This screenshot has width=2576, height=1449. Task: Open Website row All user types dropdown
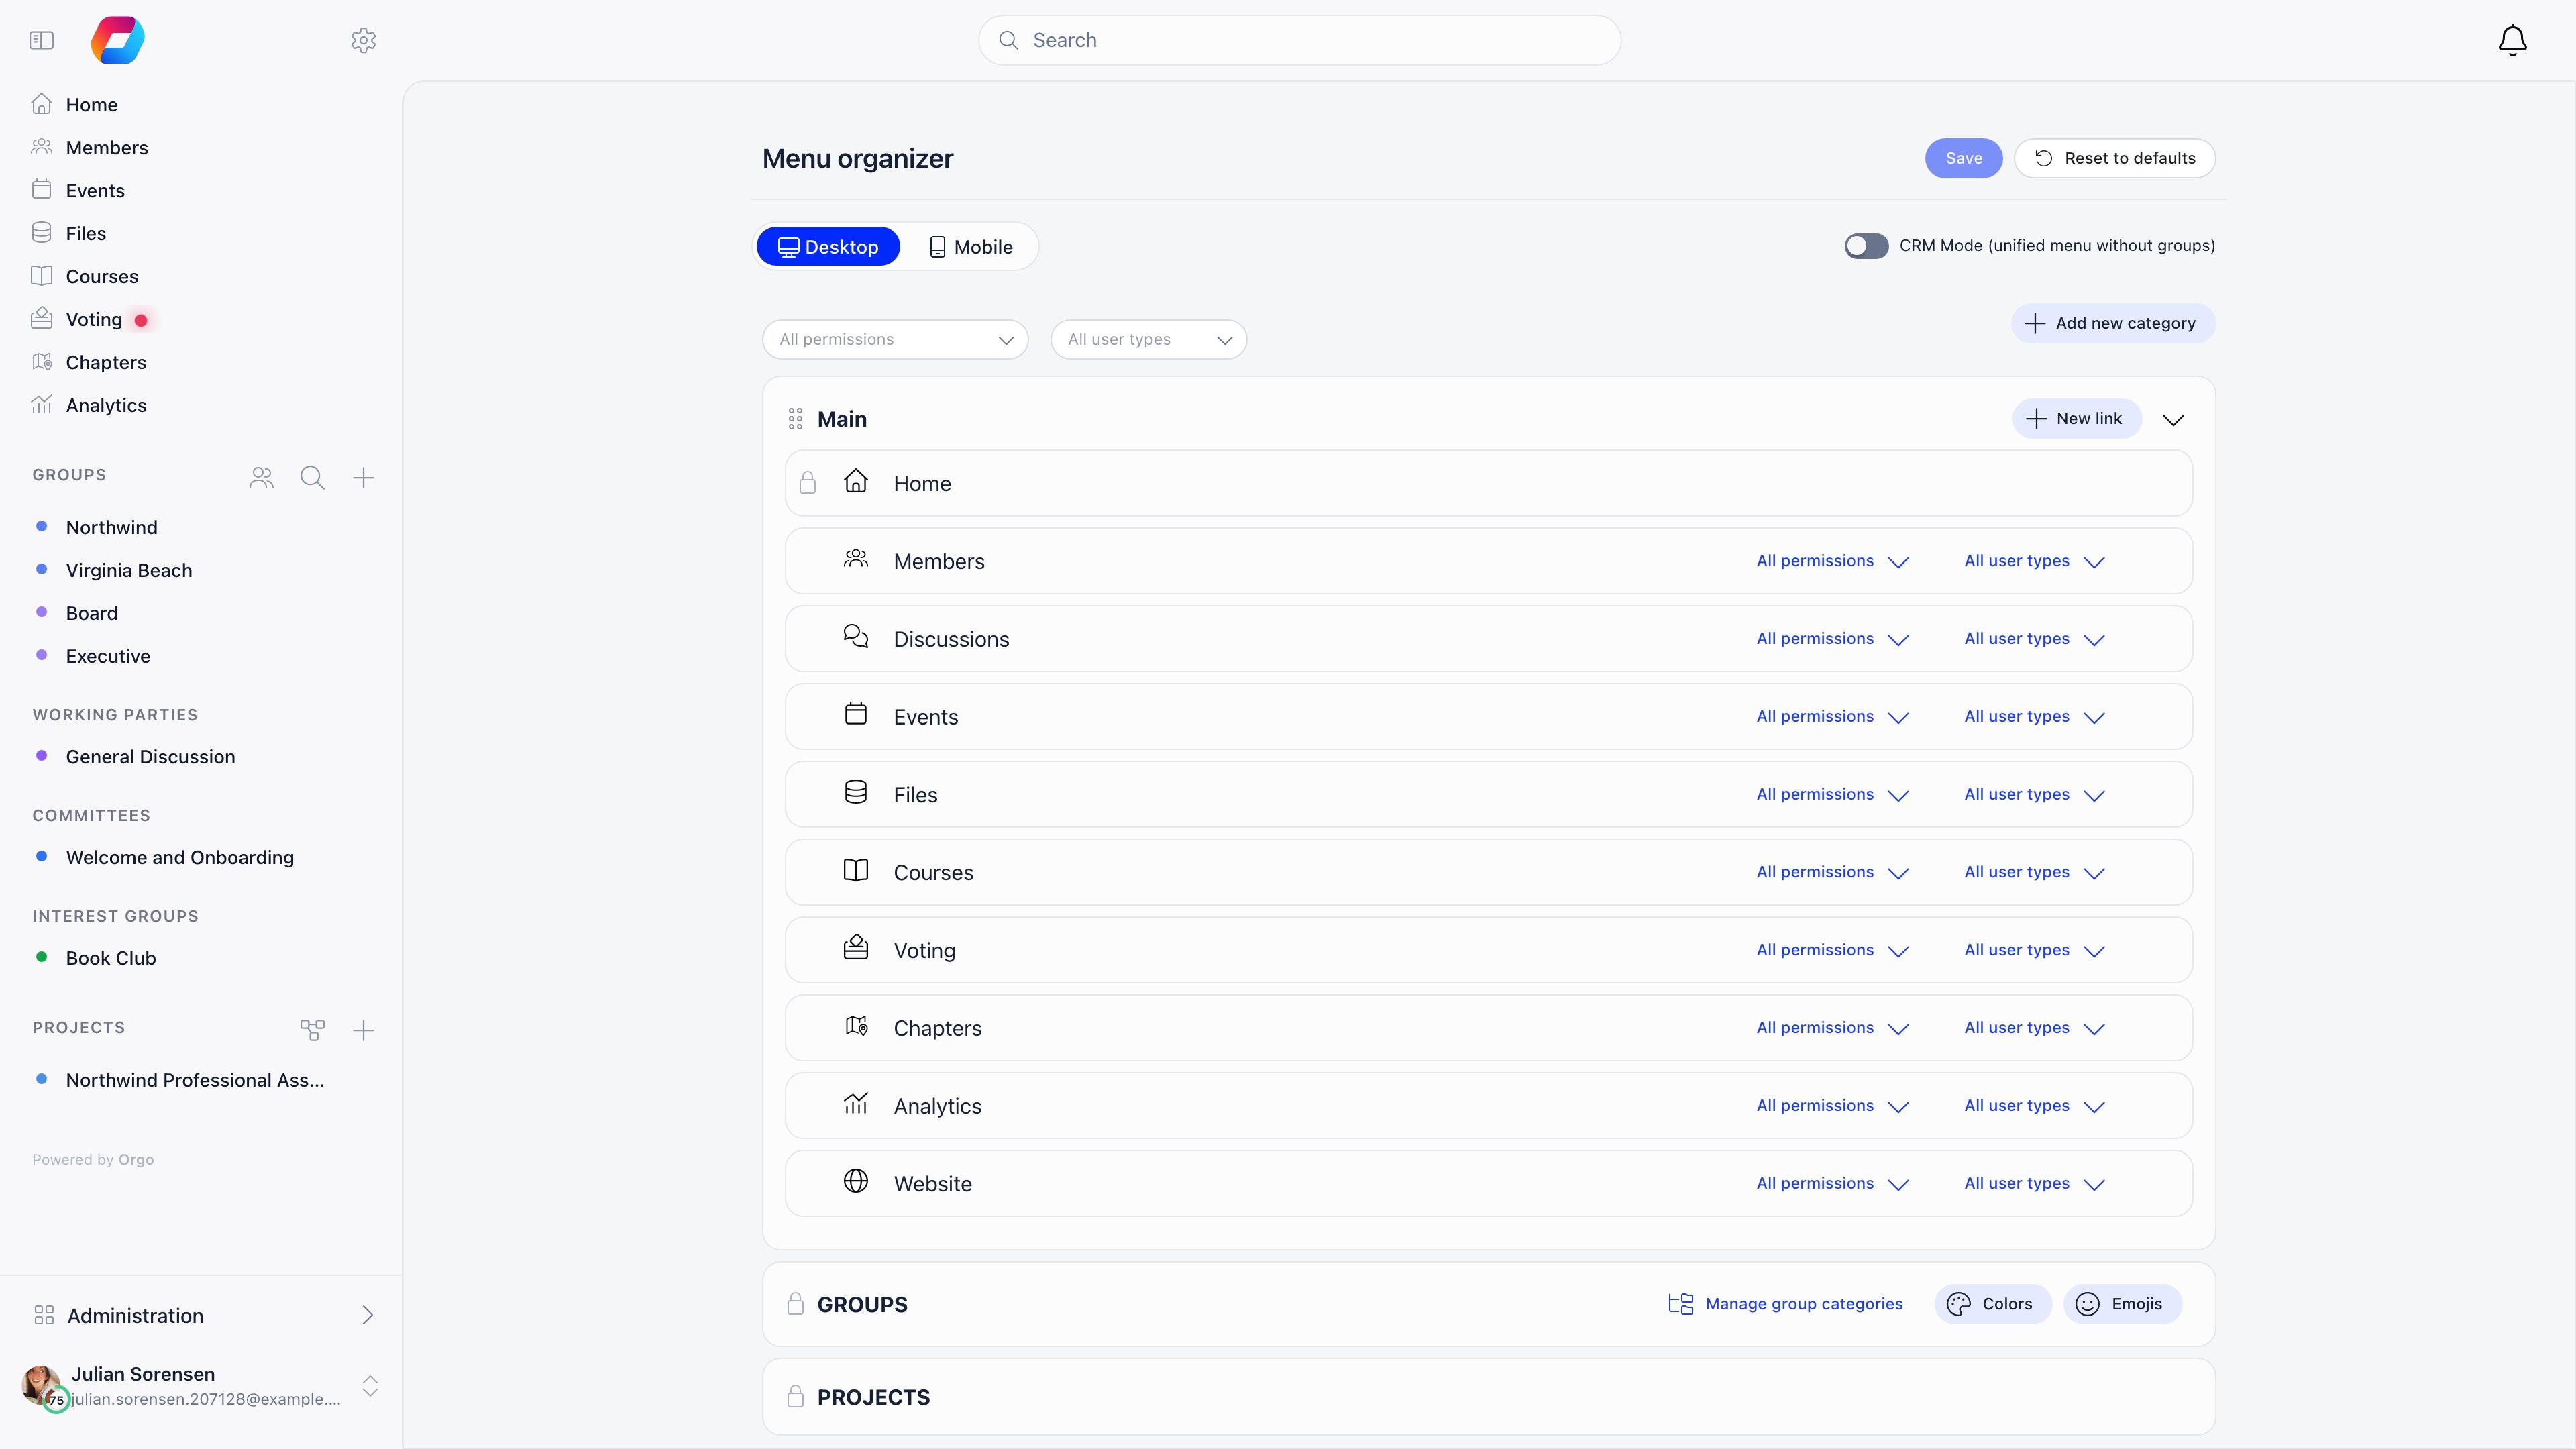pyautogui.click(x=2034, y=1184)
